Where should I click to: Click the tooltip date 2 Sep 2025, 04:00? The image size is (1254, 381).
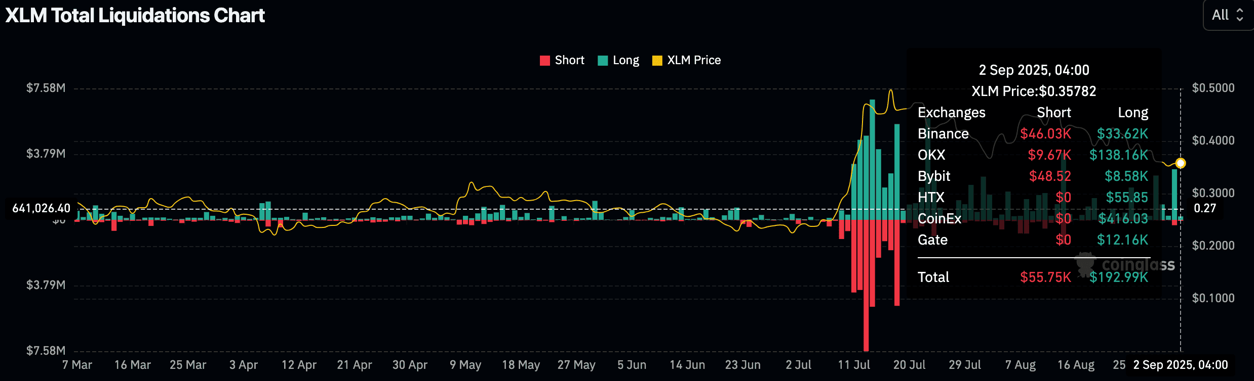[1034, 70]
